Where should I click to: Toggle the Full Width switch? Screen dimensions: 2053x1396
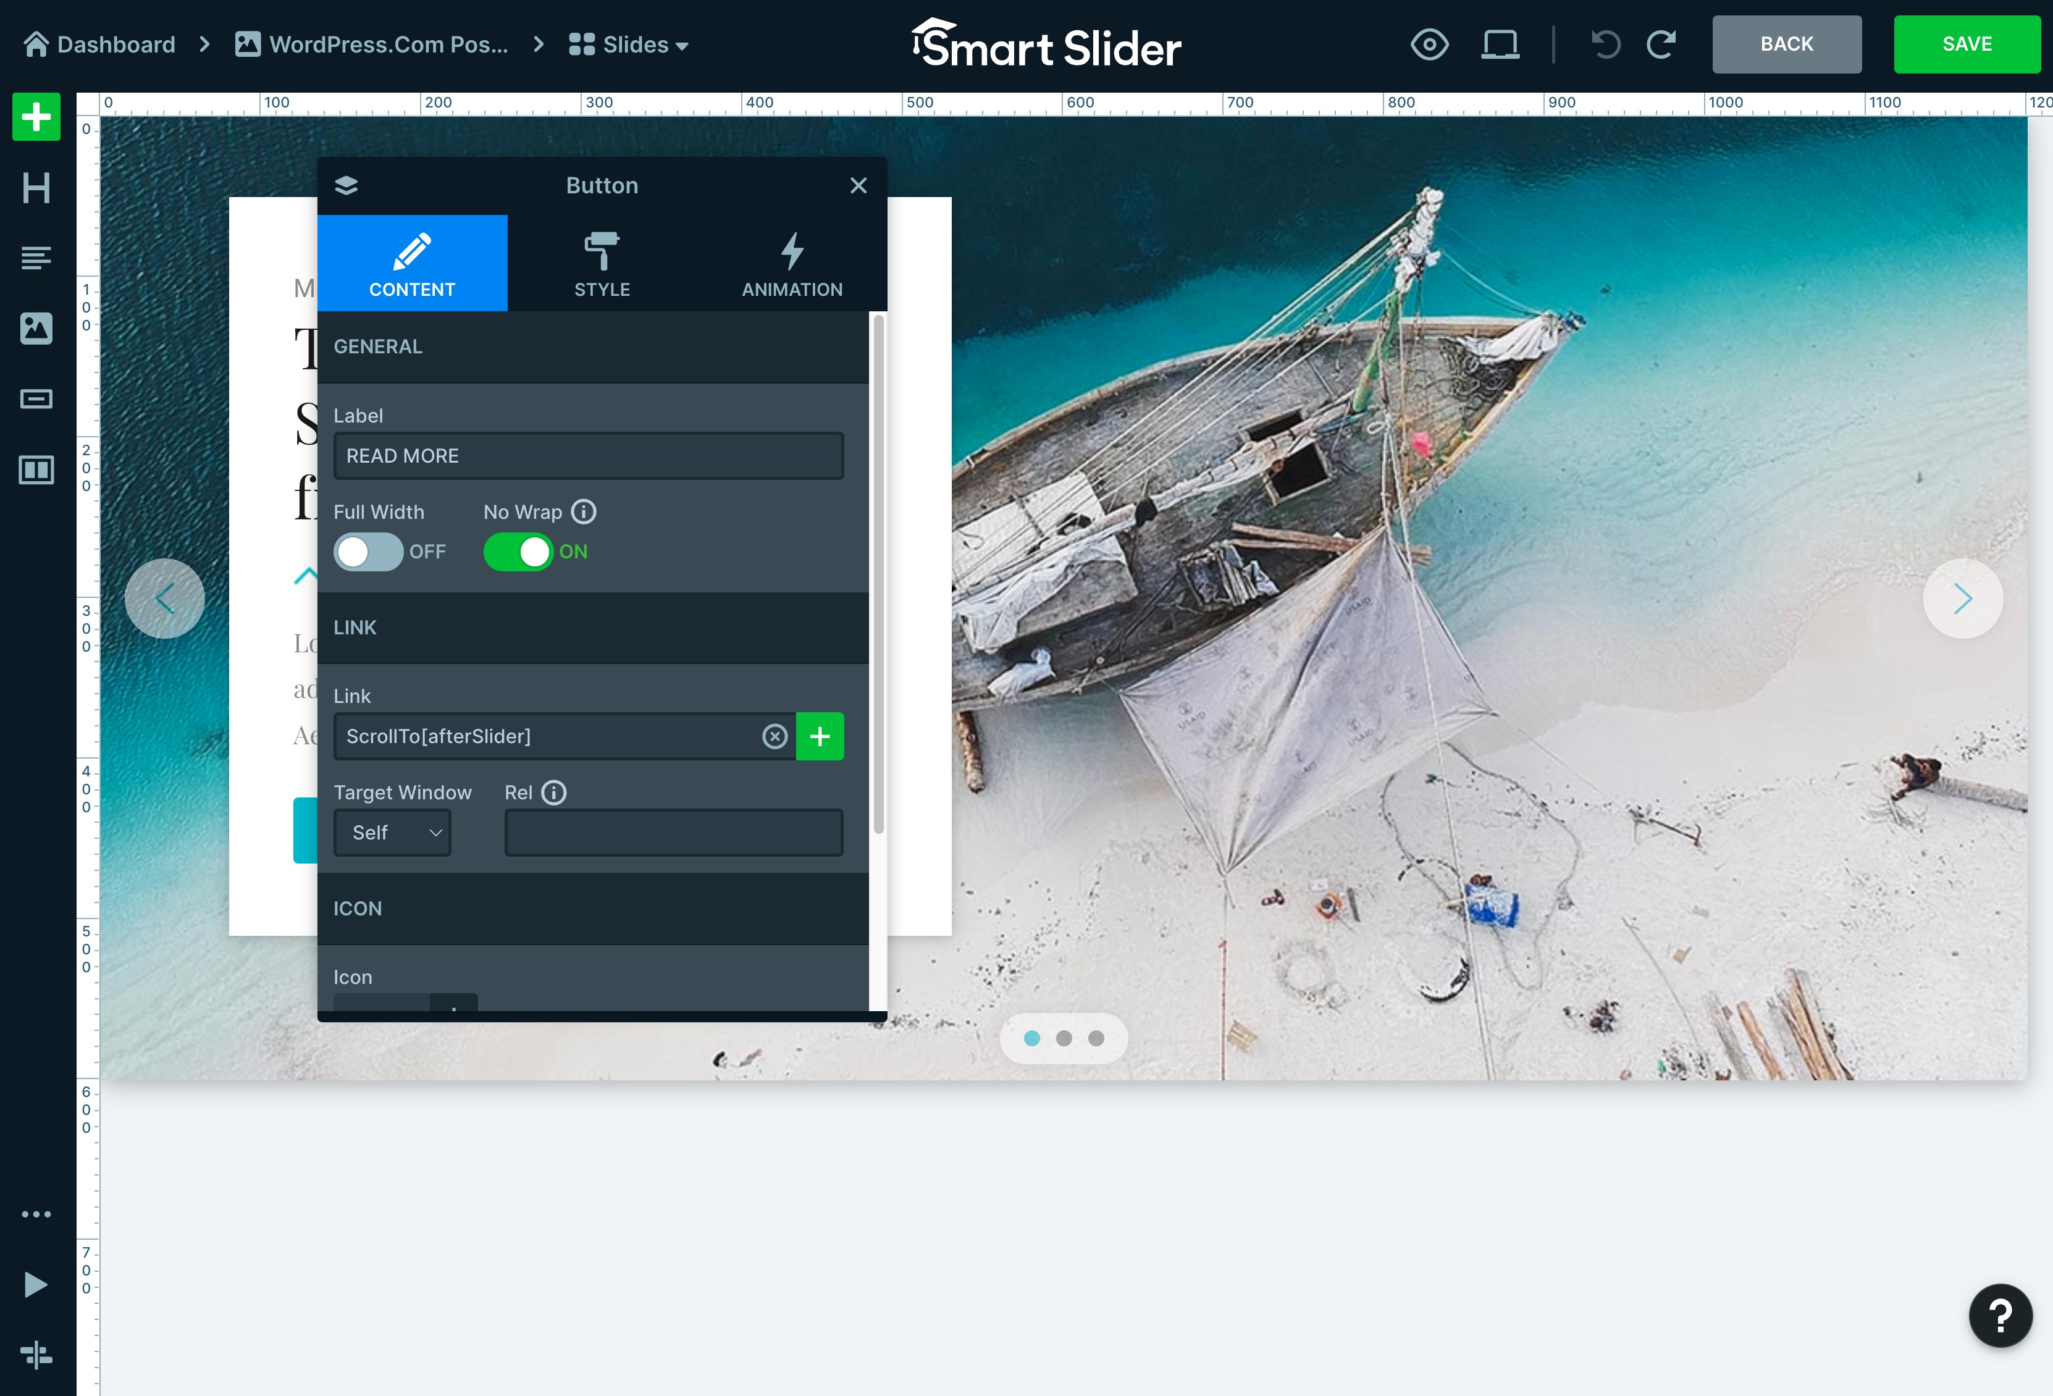click(368, 552)
